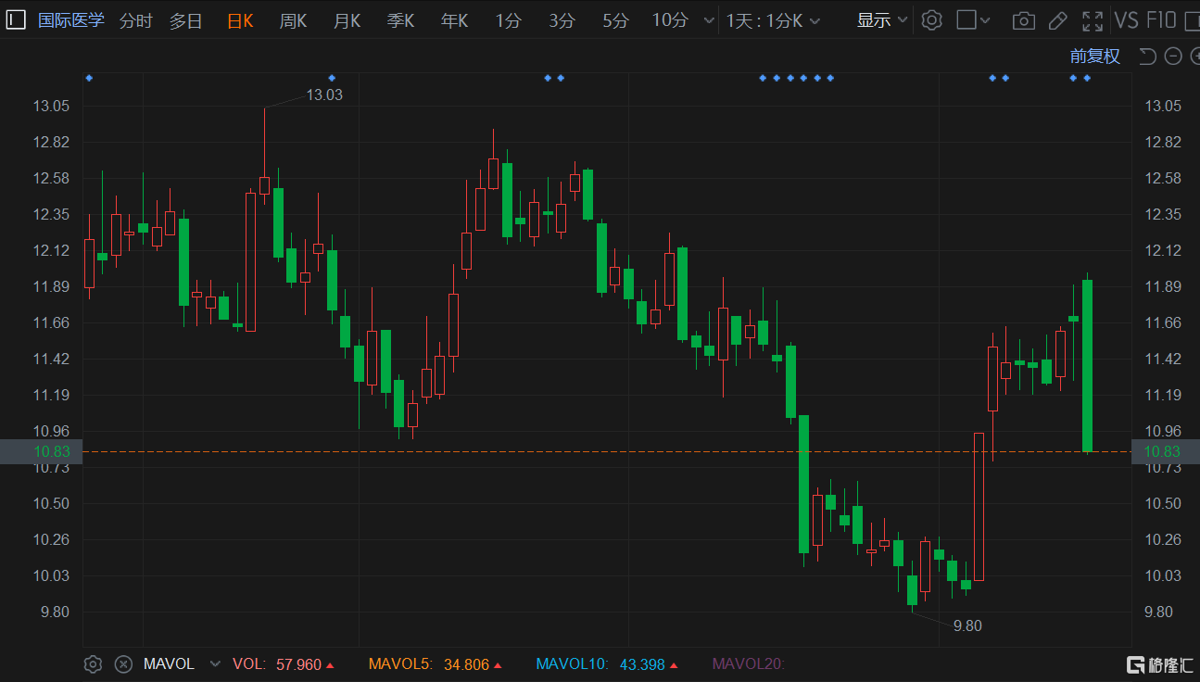Open the 1天:1分K range dropdown
The image size is (1200, 682).
[x=773, y=20]
